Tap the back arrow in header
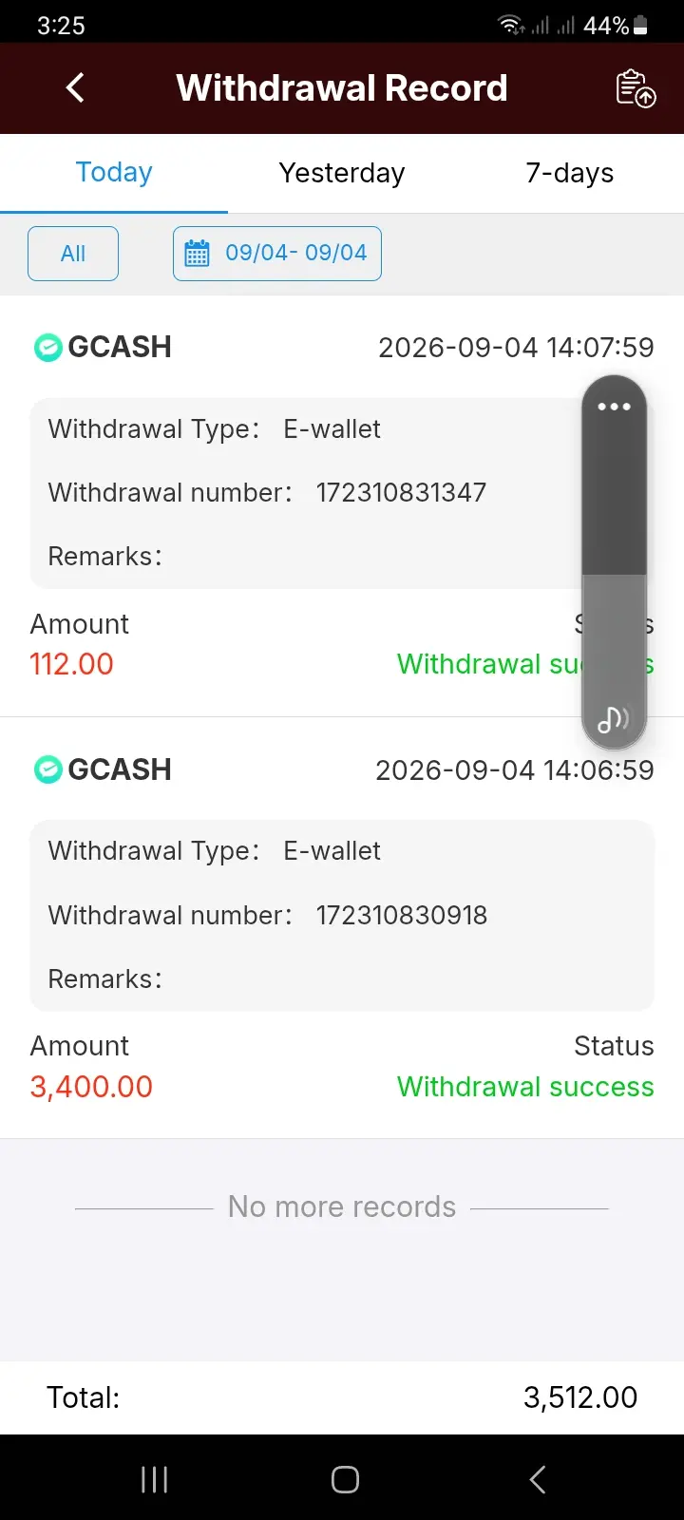 [x=75, y=87]
